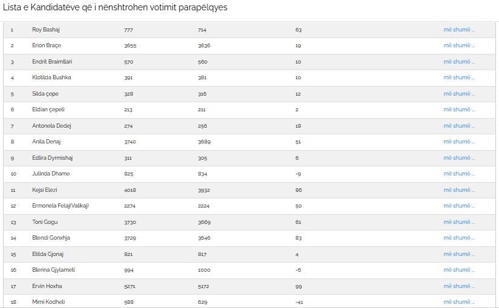499x308 pixels.
Task: Open 'më shumë' link for Eldian çepeli
Action: pos(459,110)
